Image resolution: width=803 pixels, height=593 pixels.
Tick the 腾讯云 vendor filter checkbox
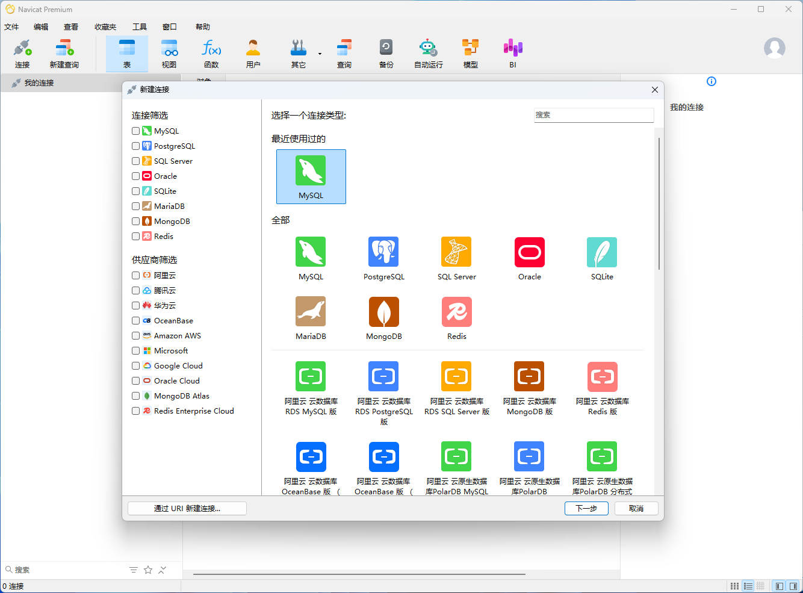pos(136,290)
